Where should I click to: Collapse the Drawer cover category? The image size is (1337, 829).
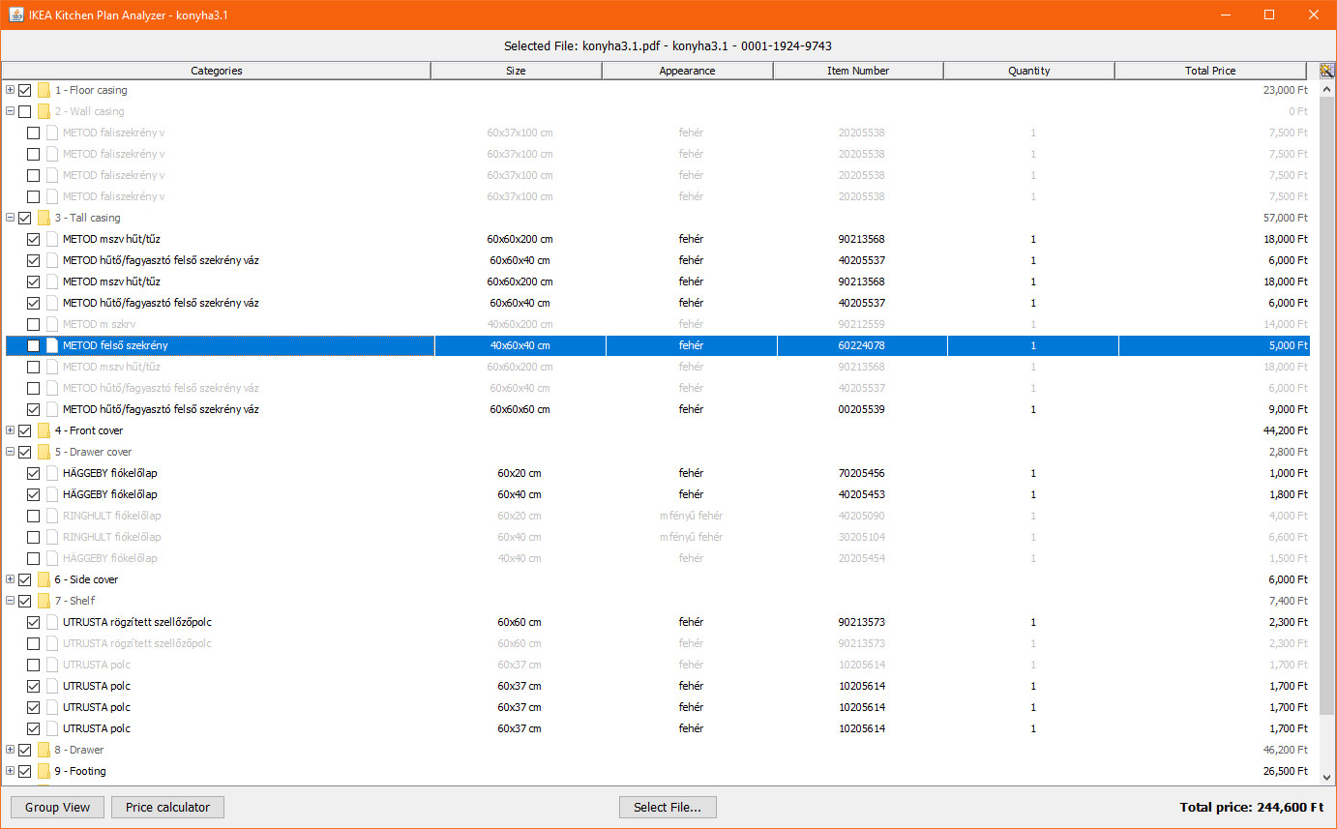point(10,452)
